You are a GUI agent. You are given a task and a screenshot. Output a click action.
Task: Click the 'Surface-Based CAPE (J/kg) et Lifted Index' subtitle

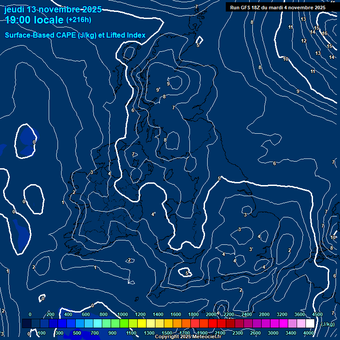coord(75,35)
